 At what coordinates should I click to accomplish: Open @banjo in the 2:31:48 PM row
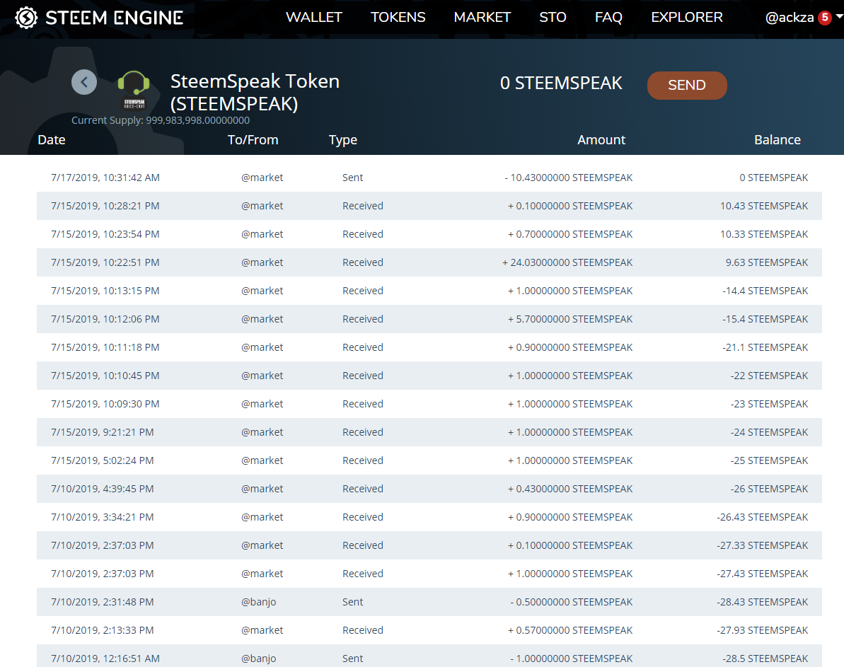tap(258, 602)
